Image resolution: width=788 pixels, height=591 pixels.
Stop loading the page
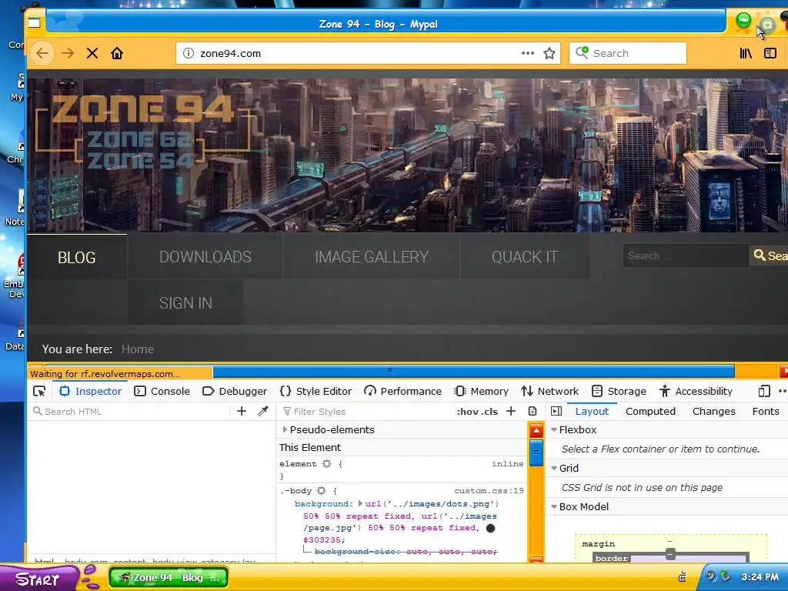click(x=92, y=53)
